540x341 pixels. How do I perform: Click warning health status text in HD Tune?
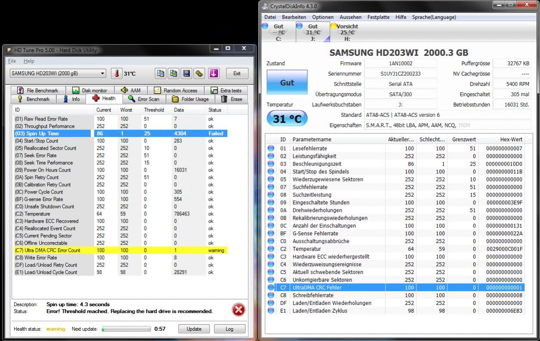56,329
